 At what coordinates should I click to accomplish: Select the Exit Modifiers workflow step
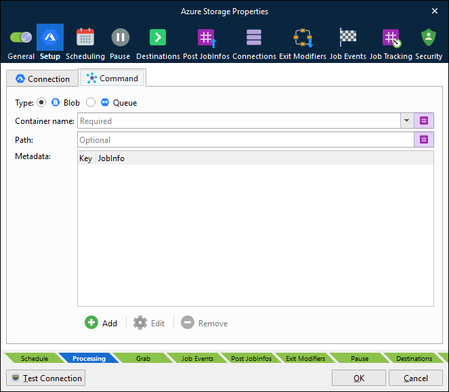(305, 358)
